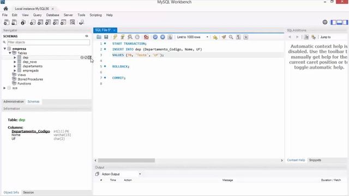Switch to the Administration tab
Image resolution: width=349 pixels, height=196 pixels.
[14, 102]
